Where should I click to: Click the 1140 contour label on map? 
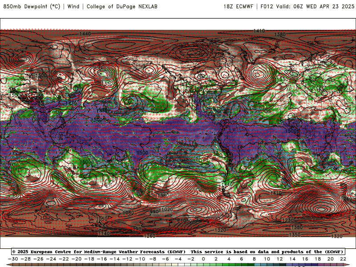[104, 233]
